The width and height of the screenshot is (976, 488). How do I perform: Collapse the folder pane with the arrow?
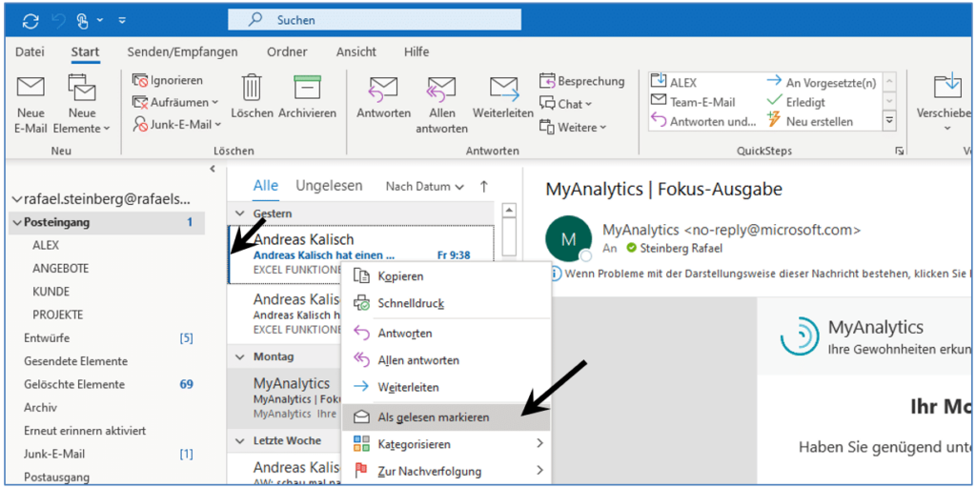(213, 168)
